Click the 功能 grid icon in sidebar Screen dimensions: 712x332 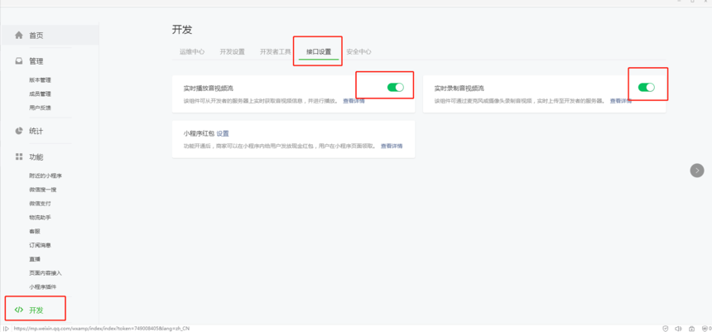[x=19, y=156]
